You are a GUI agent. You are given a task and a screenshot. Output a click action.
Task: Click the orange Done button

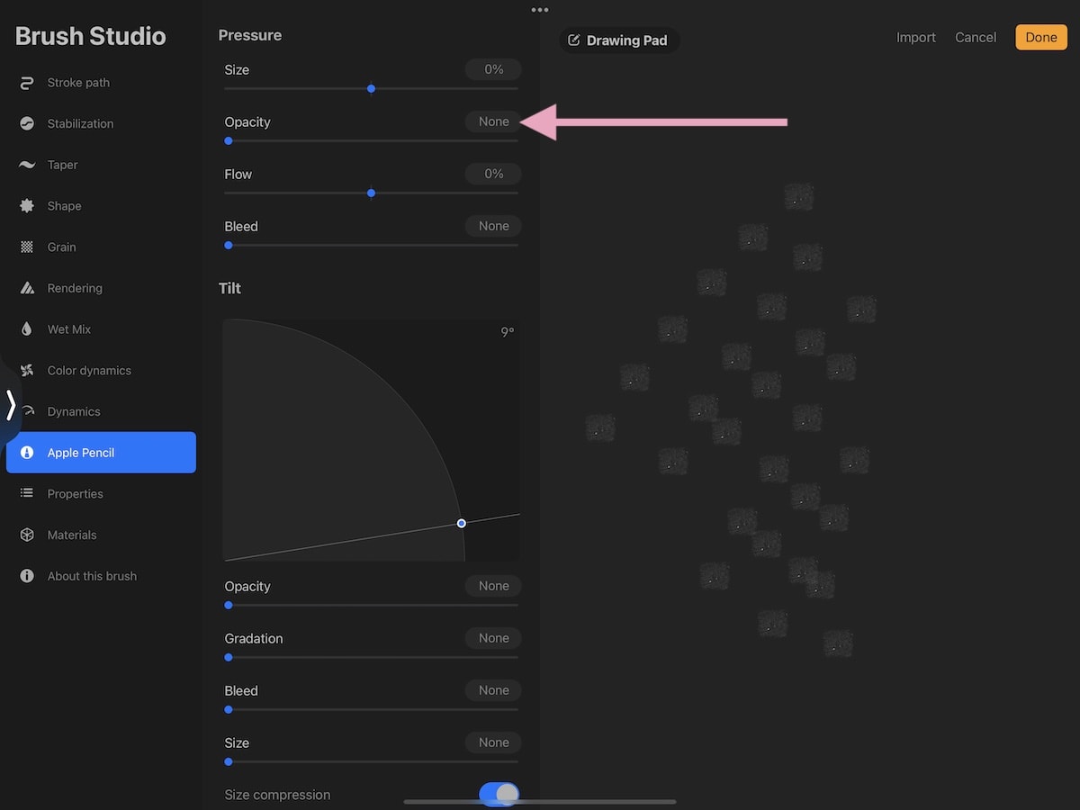pyautogui.click(x=1041, y=37)
